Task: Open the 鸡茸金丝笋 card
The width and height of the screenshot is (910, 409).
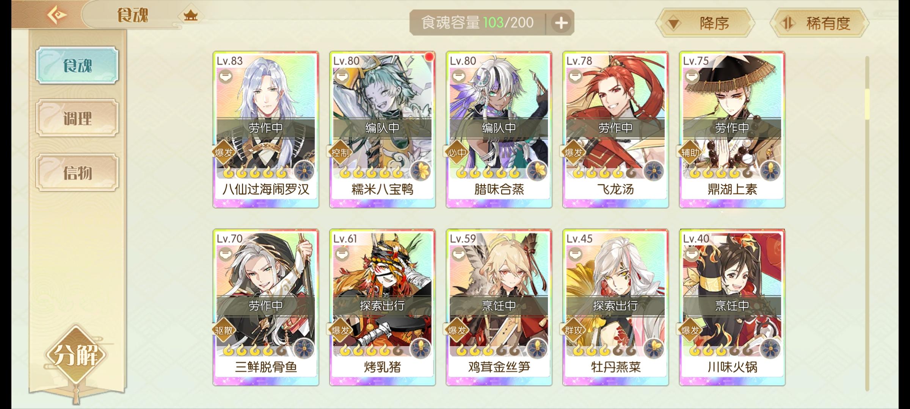Action: point(499,307)
